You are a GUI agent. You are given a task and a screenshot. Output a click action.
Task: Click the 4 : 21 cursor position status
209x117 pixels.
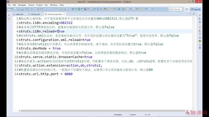148,115
